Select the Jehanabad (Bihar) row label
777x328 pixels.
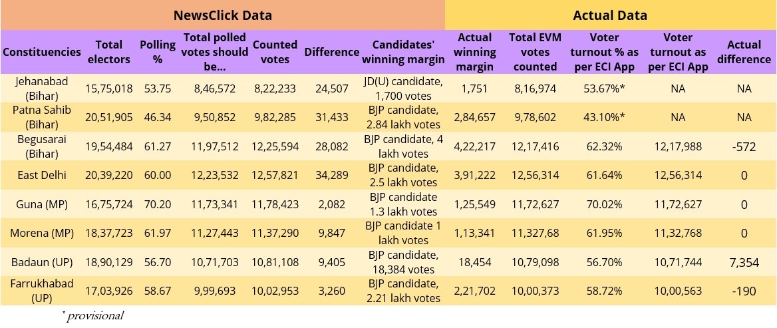(42, 88)
